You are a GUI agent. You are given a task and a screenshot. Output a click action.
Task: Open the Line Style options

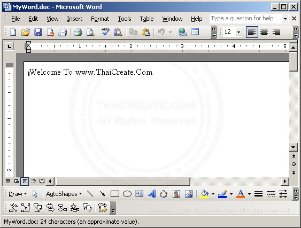click(258, 194)
